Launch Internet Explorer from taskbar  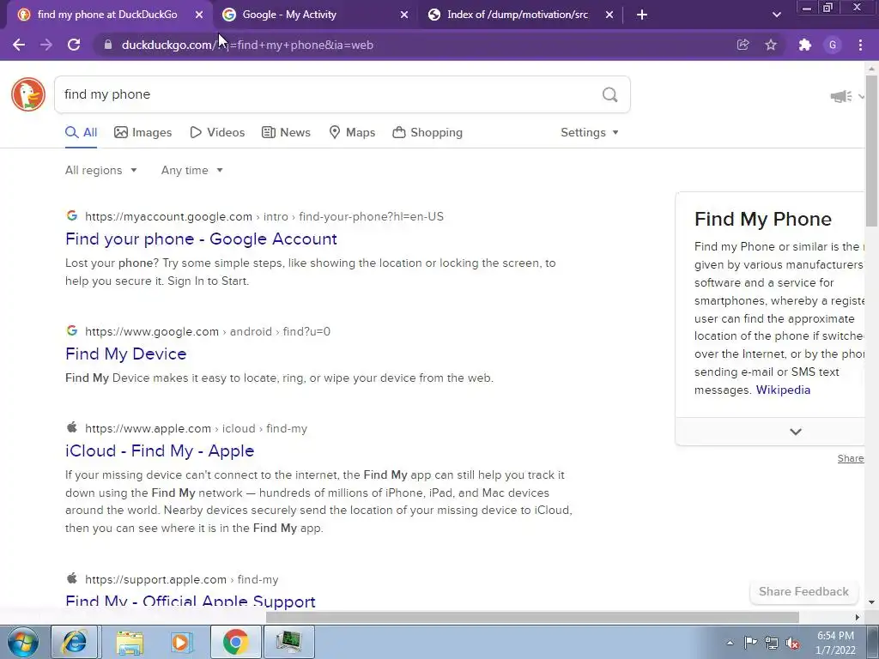(75, 642)
